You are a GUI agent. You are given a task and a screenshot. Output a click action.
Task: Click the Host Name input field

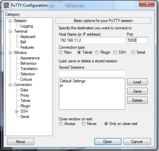click(92, 40)
